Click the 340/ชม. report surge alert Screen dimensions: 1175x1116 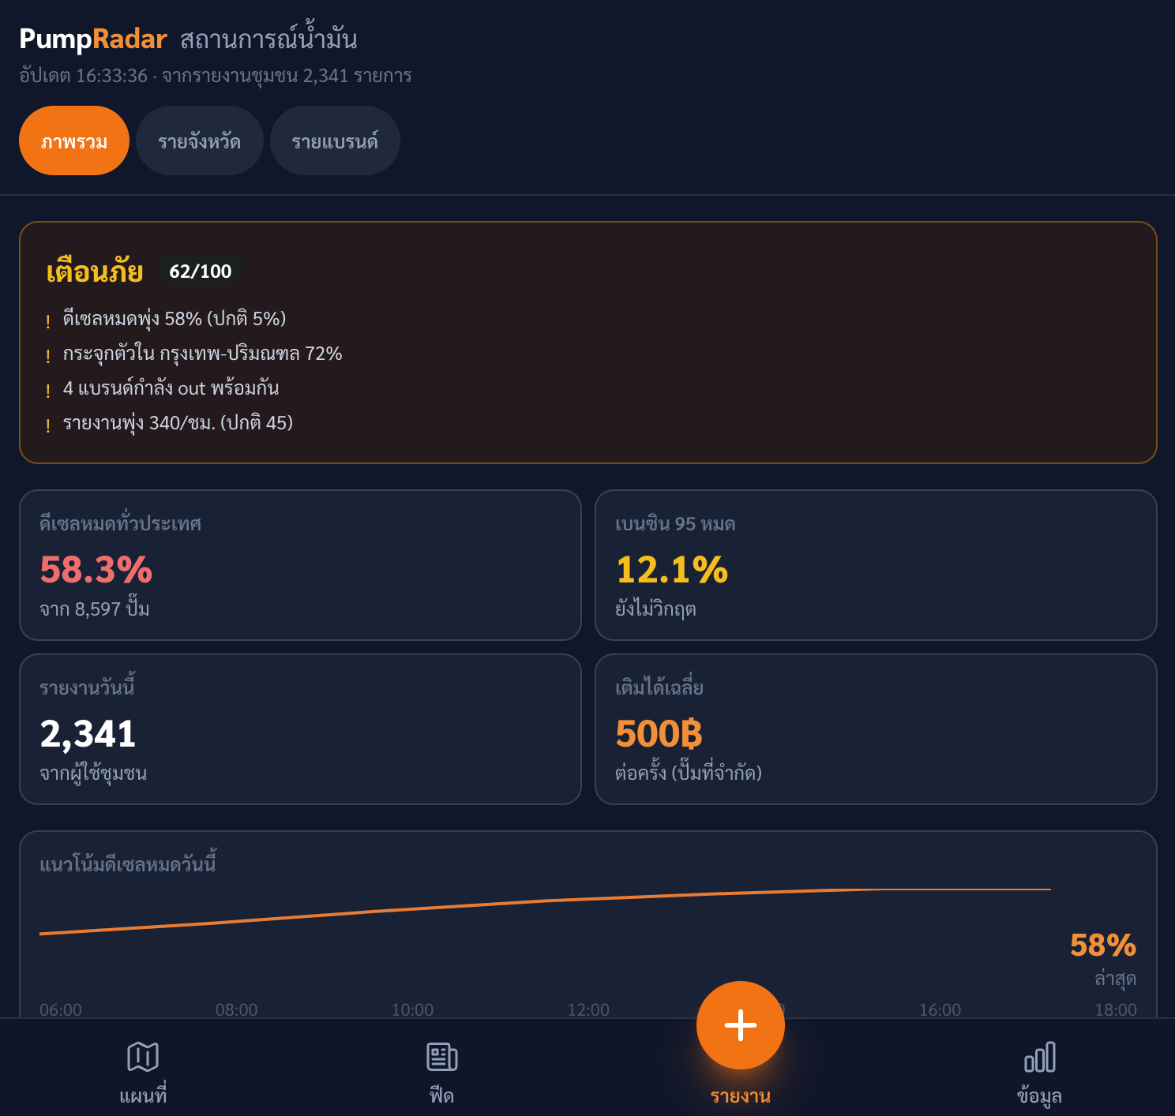coord(178,423)
